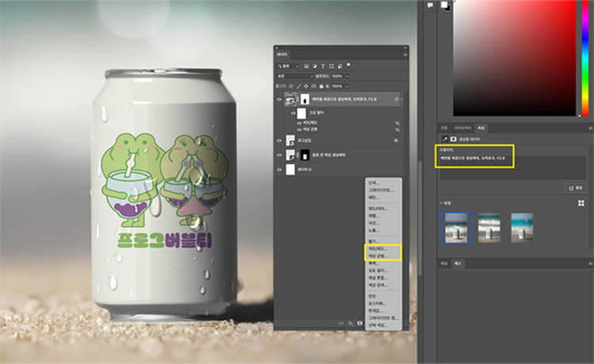The image size is (594, 364).
Task: Switch variations to grid view icon
Action: [x=581, y=203]
